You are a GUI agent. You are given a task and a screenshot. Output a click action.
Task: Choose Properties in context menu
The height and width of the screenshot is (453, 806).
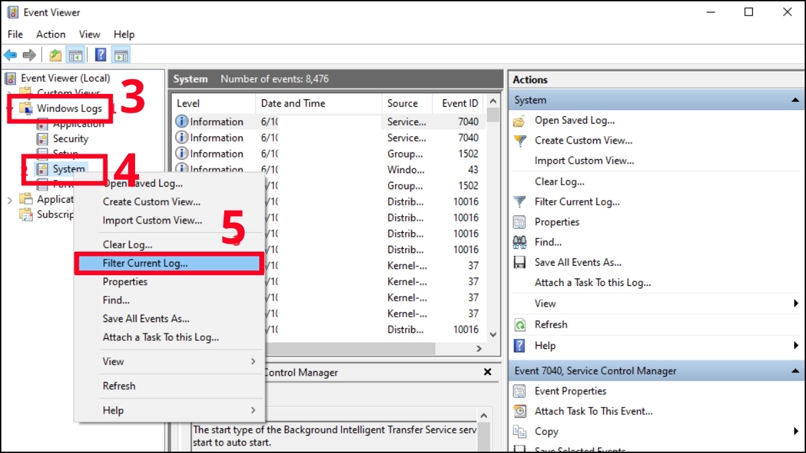[x=125, y=282]
